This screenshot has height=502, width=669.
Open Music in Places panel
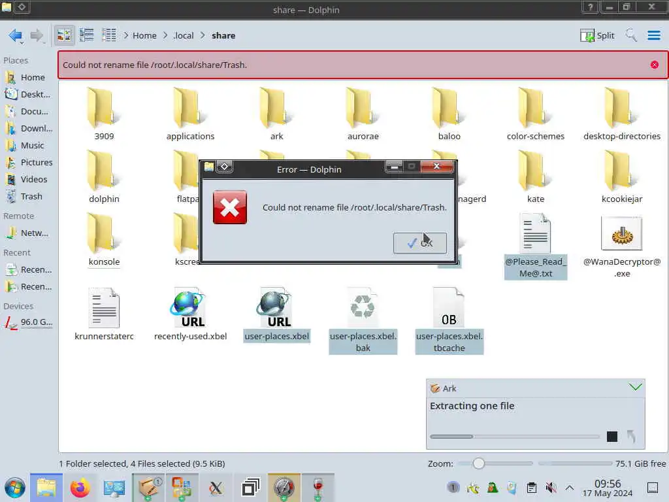(28, 146)
